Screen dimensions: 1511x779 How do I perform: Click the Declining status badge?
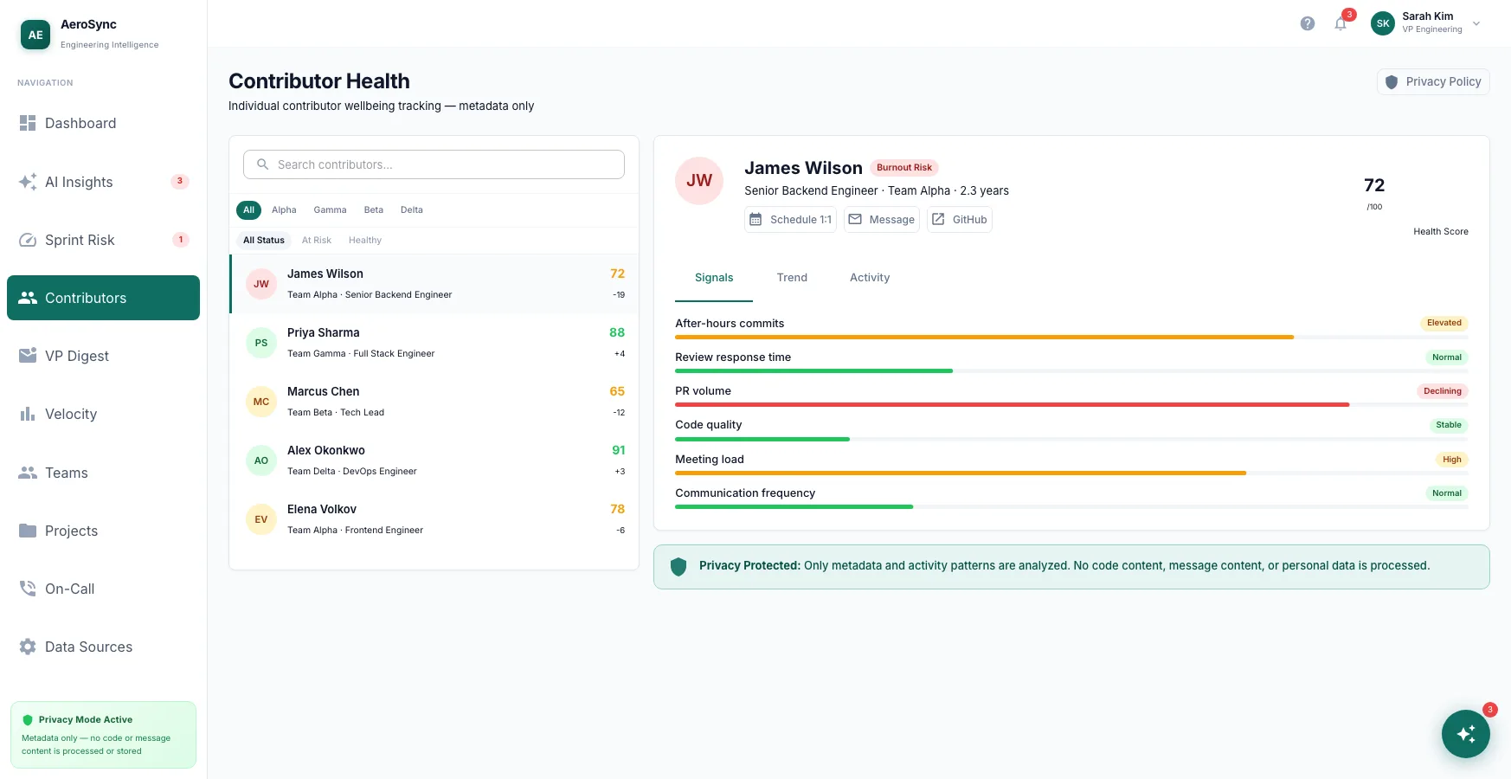click(x=1443, y=391)
